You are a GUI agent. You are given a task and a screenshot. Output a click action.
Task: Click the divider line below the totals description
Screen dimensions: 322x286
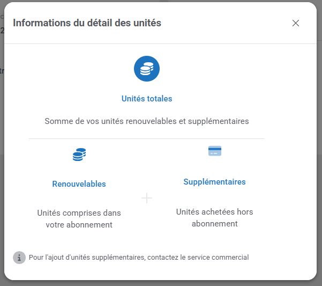147,138
